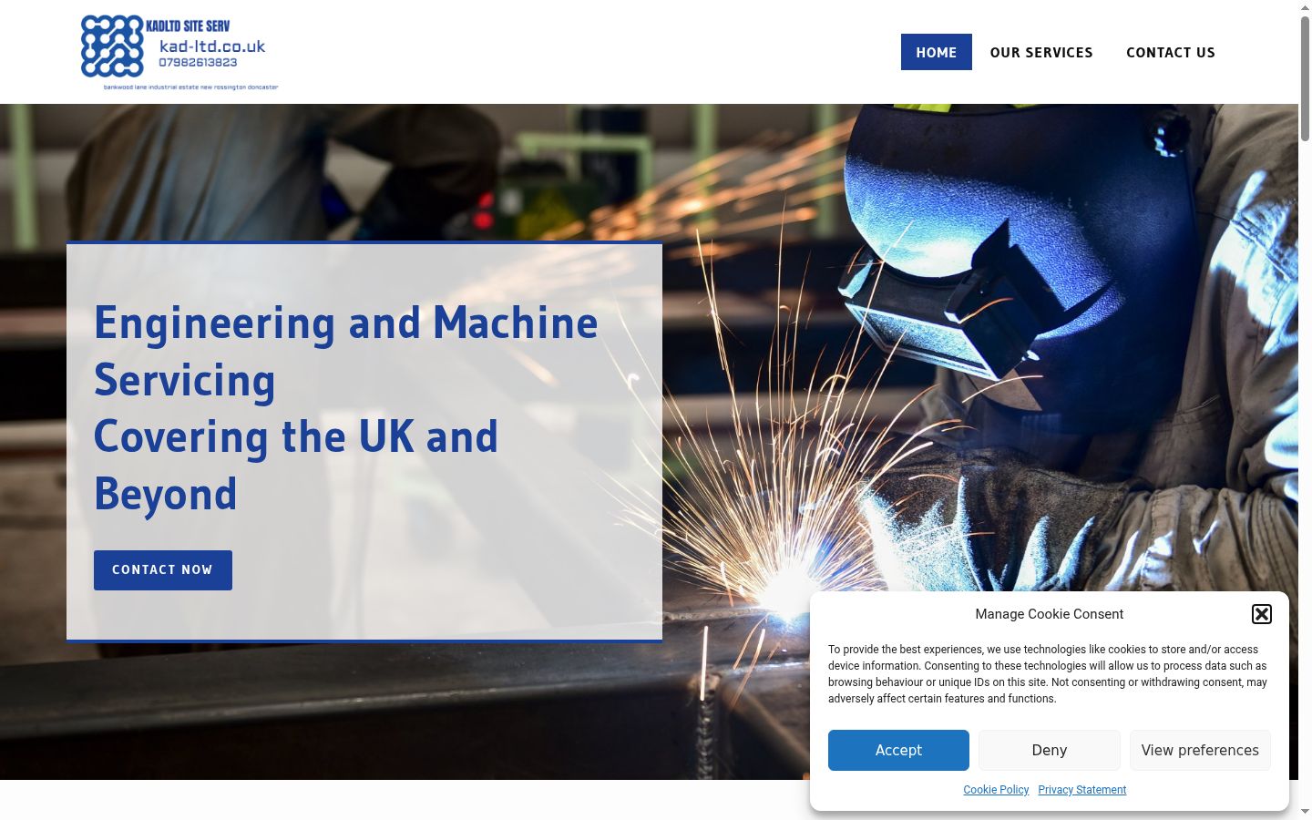This screenshot has width=1312, height=820.
Task: Open the Contact Us page
Action: [x=1171, y=52]
